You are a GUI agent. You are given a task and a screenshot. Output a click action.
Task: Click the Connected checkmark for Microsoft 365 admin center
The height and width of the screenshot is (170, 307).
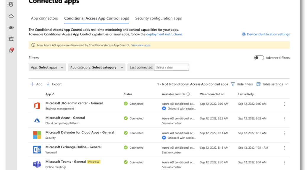(x=126, y=104)
